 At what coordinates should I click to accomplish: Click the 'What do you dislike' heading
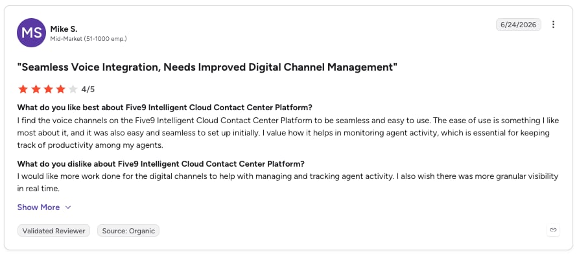[x=161, y=164]
